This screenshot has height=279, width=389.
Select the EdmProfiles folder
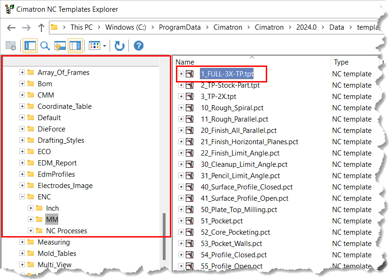point(56,174)
